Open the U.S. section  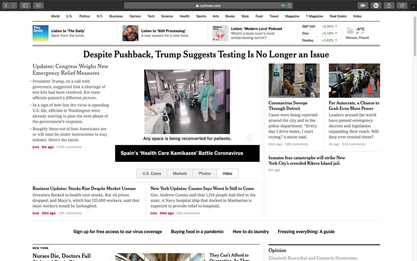point(69,16)
